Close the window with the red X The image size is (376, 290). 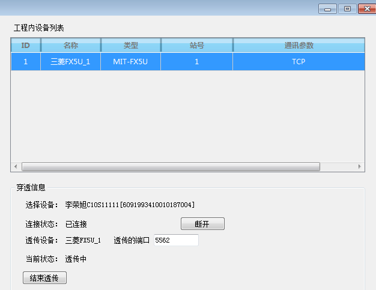click(367, 9)
